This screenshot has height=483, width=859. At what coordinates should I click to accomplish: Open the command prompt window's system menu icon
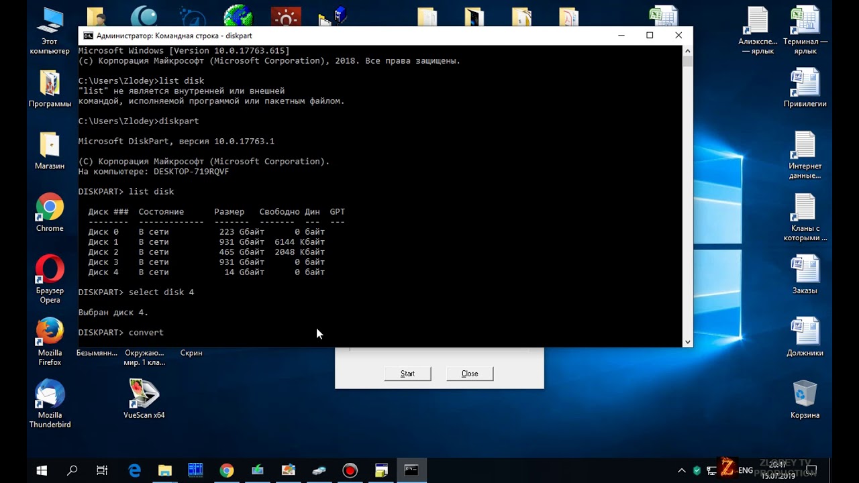[87, 36]
